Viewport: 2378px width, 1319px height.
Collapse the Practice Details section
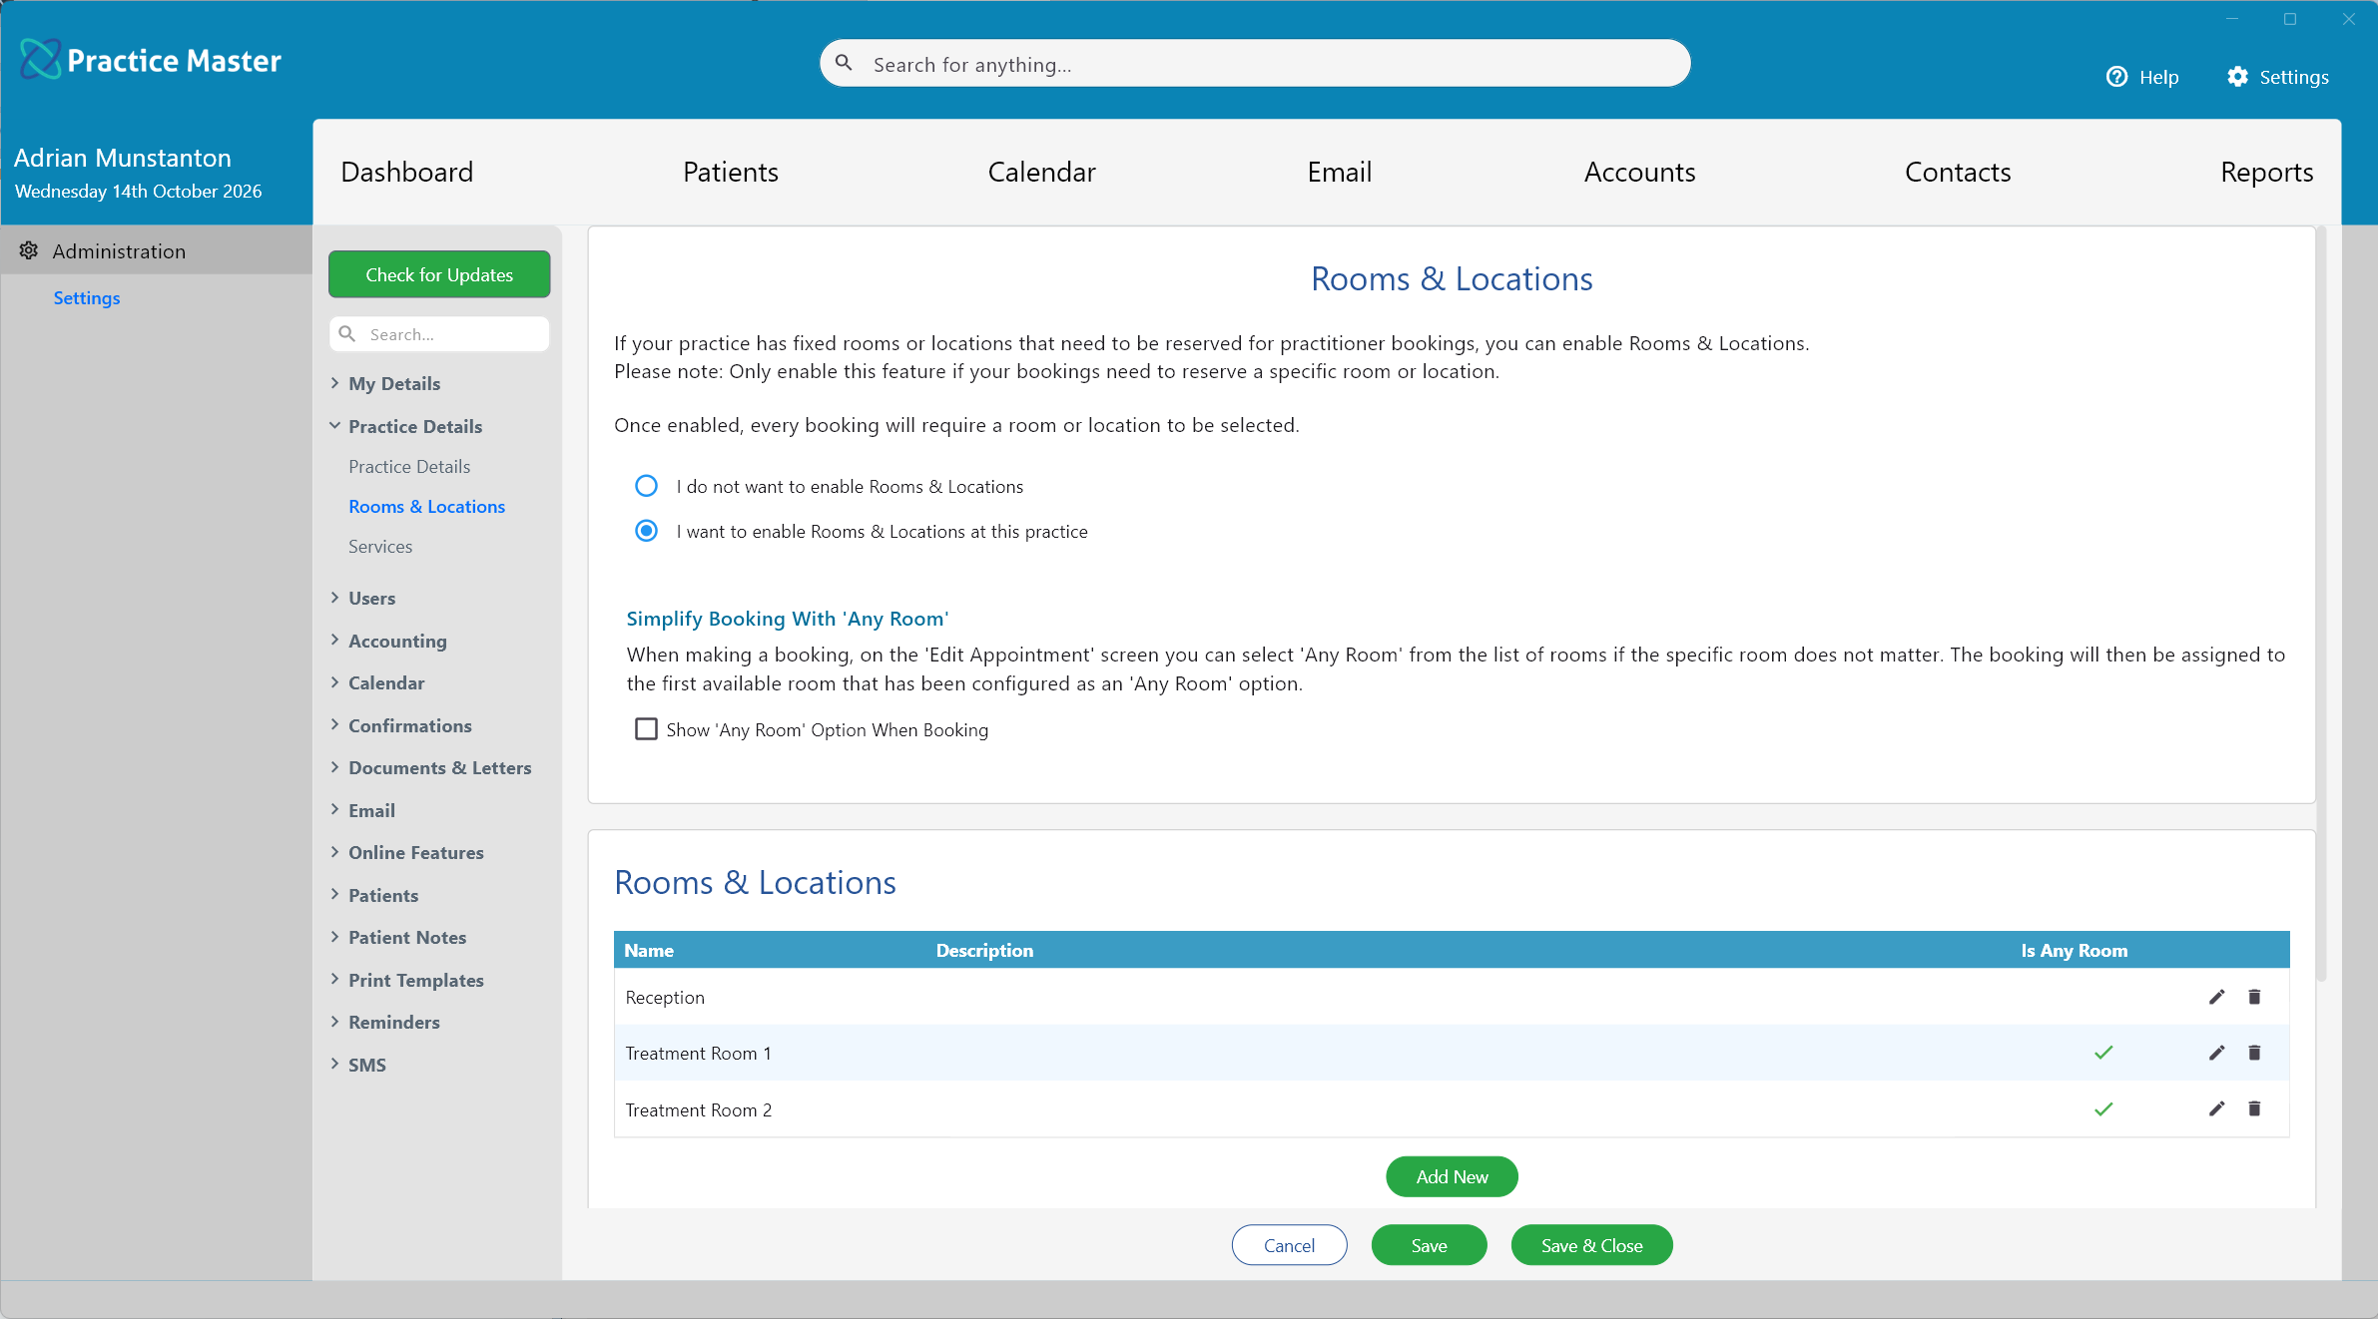(x=334, y=426)
